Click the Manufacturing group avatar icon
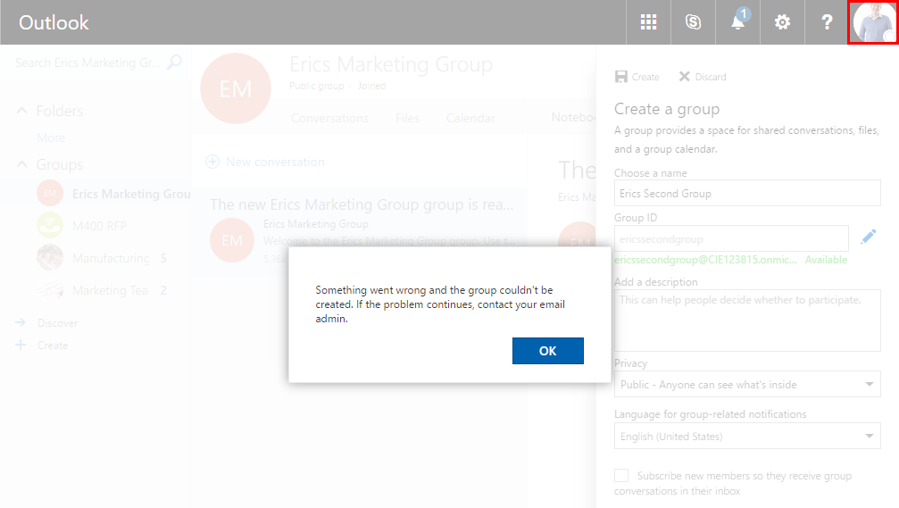This screenshot has height=508, width=899. click(x=50, y=257)
